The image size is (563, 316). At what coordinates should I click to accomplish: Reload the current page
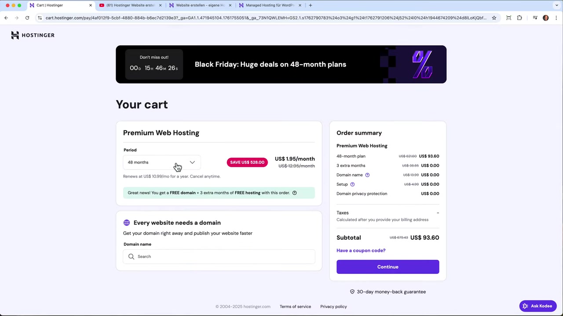tap(27, 18)
